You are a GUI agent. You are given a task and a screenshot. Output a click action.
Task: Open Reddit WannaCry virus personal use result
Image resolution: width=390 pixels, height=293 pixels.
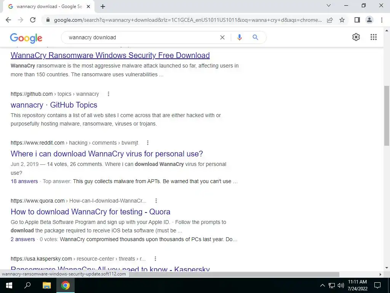[107, 154]
